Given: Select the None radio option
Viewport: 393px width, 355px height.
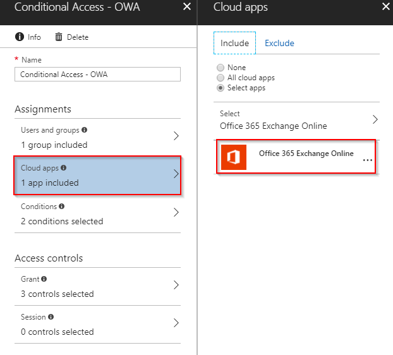Looking at the screenshot, I should [x=221, y=68].
